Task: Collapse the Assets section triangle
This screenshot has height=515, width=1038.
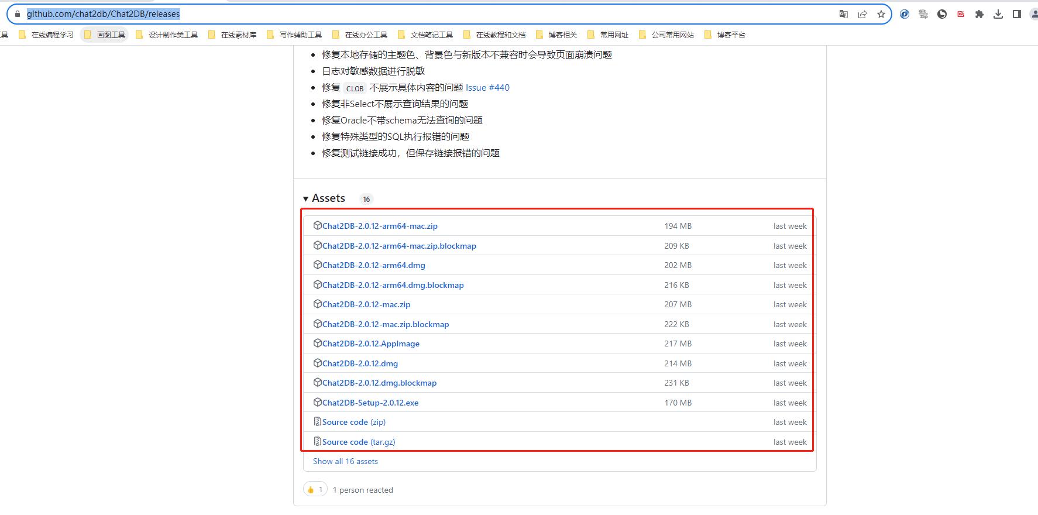Action: (x=305, y=199)
